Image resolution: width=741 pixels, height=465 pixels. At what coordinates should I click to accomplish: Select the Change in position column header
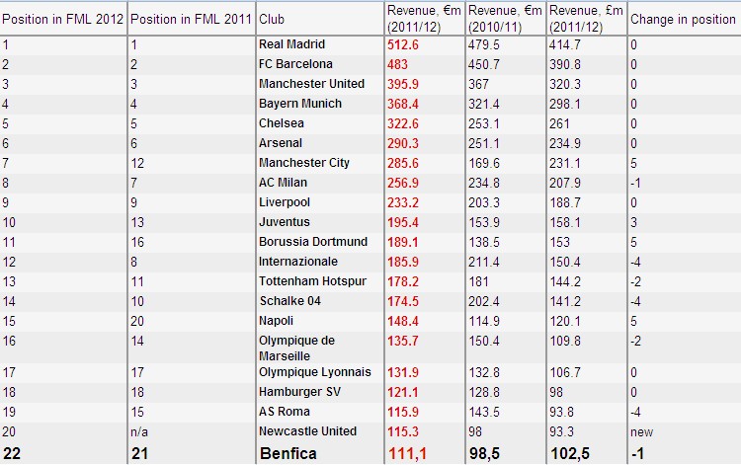coord(683,19)
